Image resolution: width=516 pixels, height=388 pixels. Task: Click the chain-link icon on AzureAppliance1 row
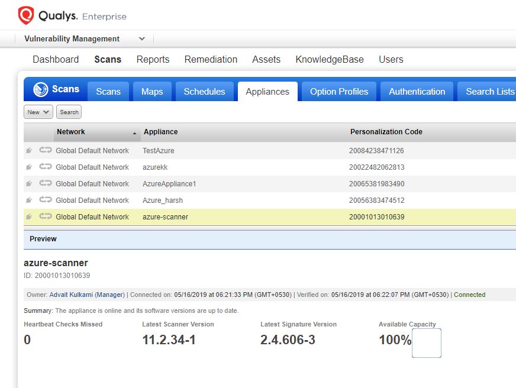click(x=45, y=183)
